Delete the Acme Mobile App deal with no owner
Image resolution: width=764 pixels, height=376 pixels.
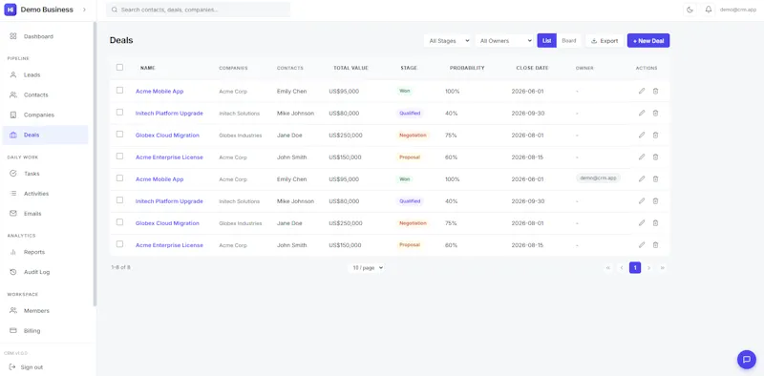(x=655, y=91)
